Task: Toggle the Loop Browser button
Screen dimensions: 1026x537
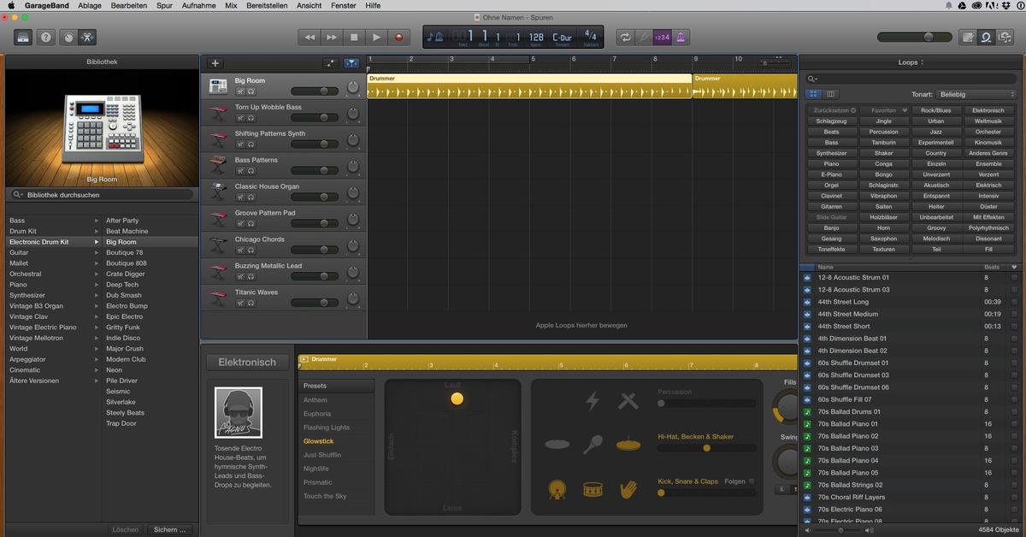Action: (987, 38)
